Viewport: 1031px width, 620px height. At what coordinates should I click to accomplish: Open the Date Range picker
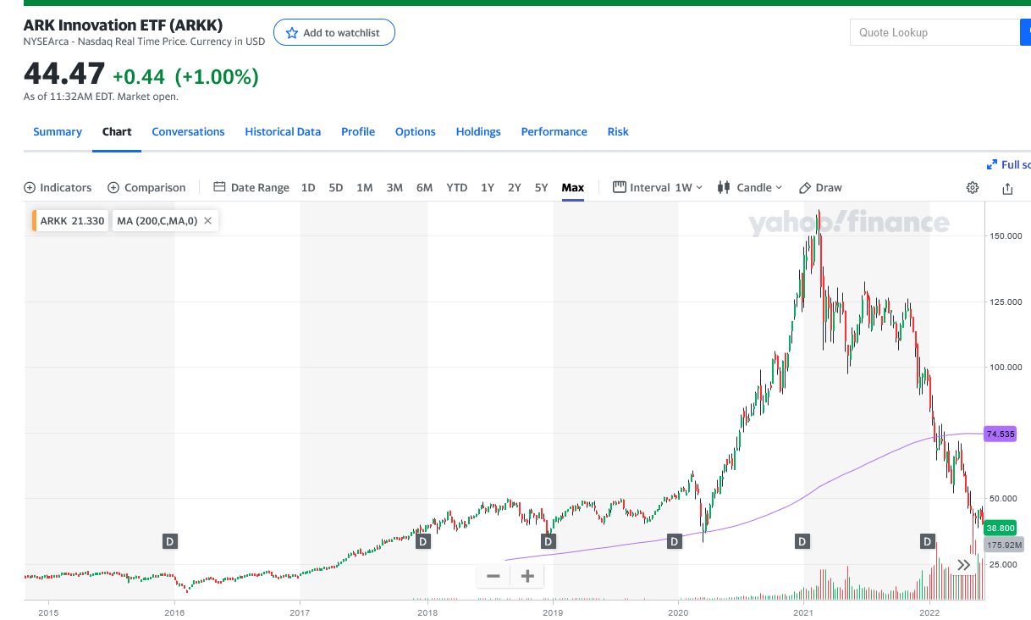[x=251, y=188]
